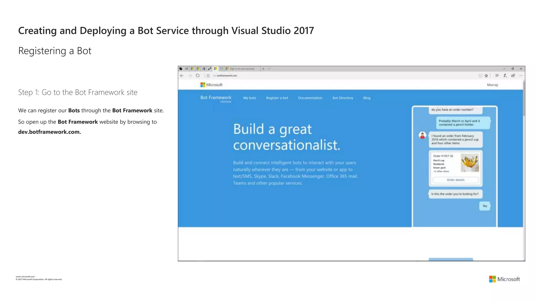537x302 pixels.
Task: Open the My bots menu item
Action: click(249, 98)
